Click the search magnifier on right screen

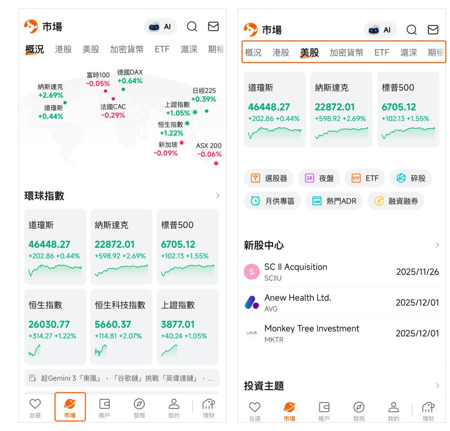pos(411,30)
